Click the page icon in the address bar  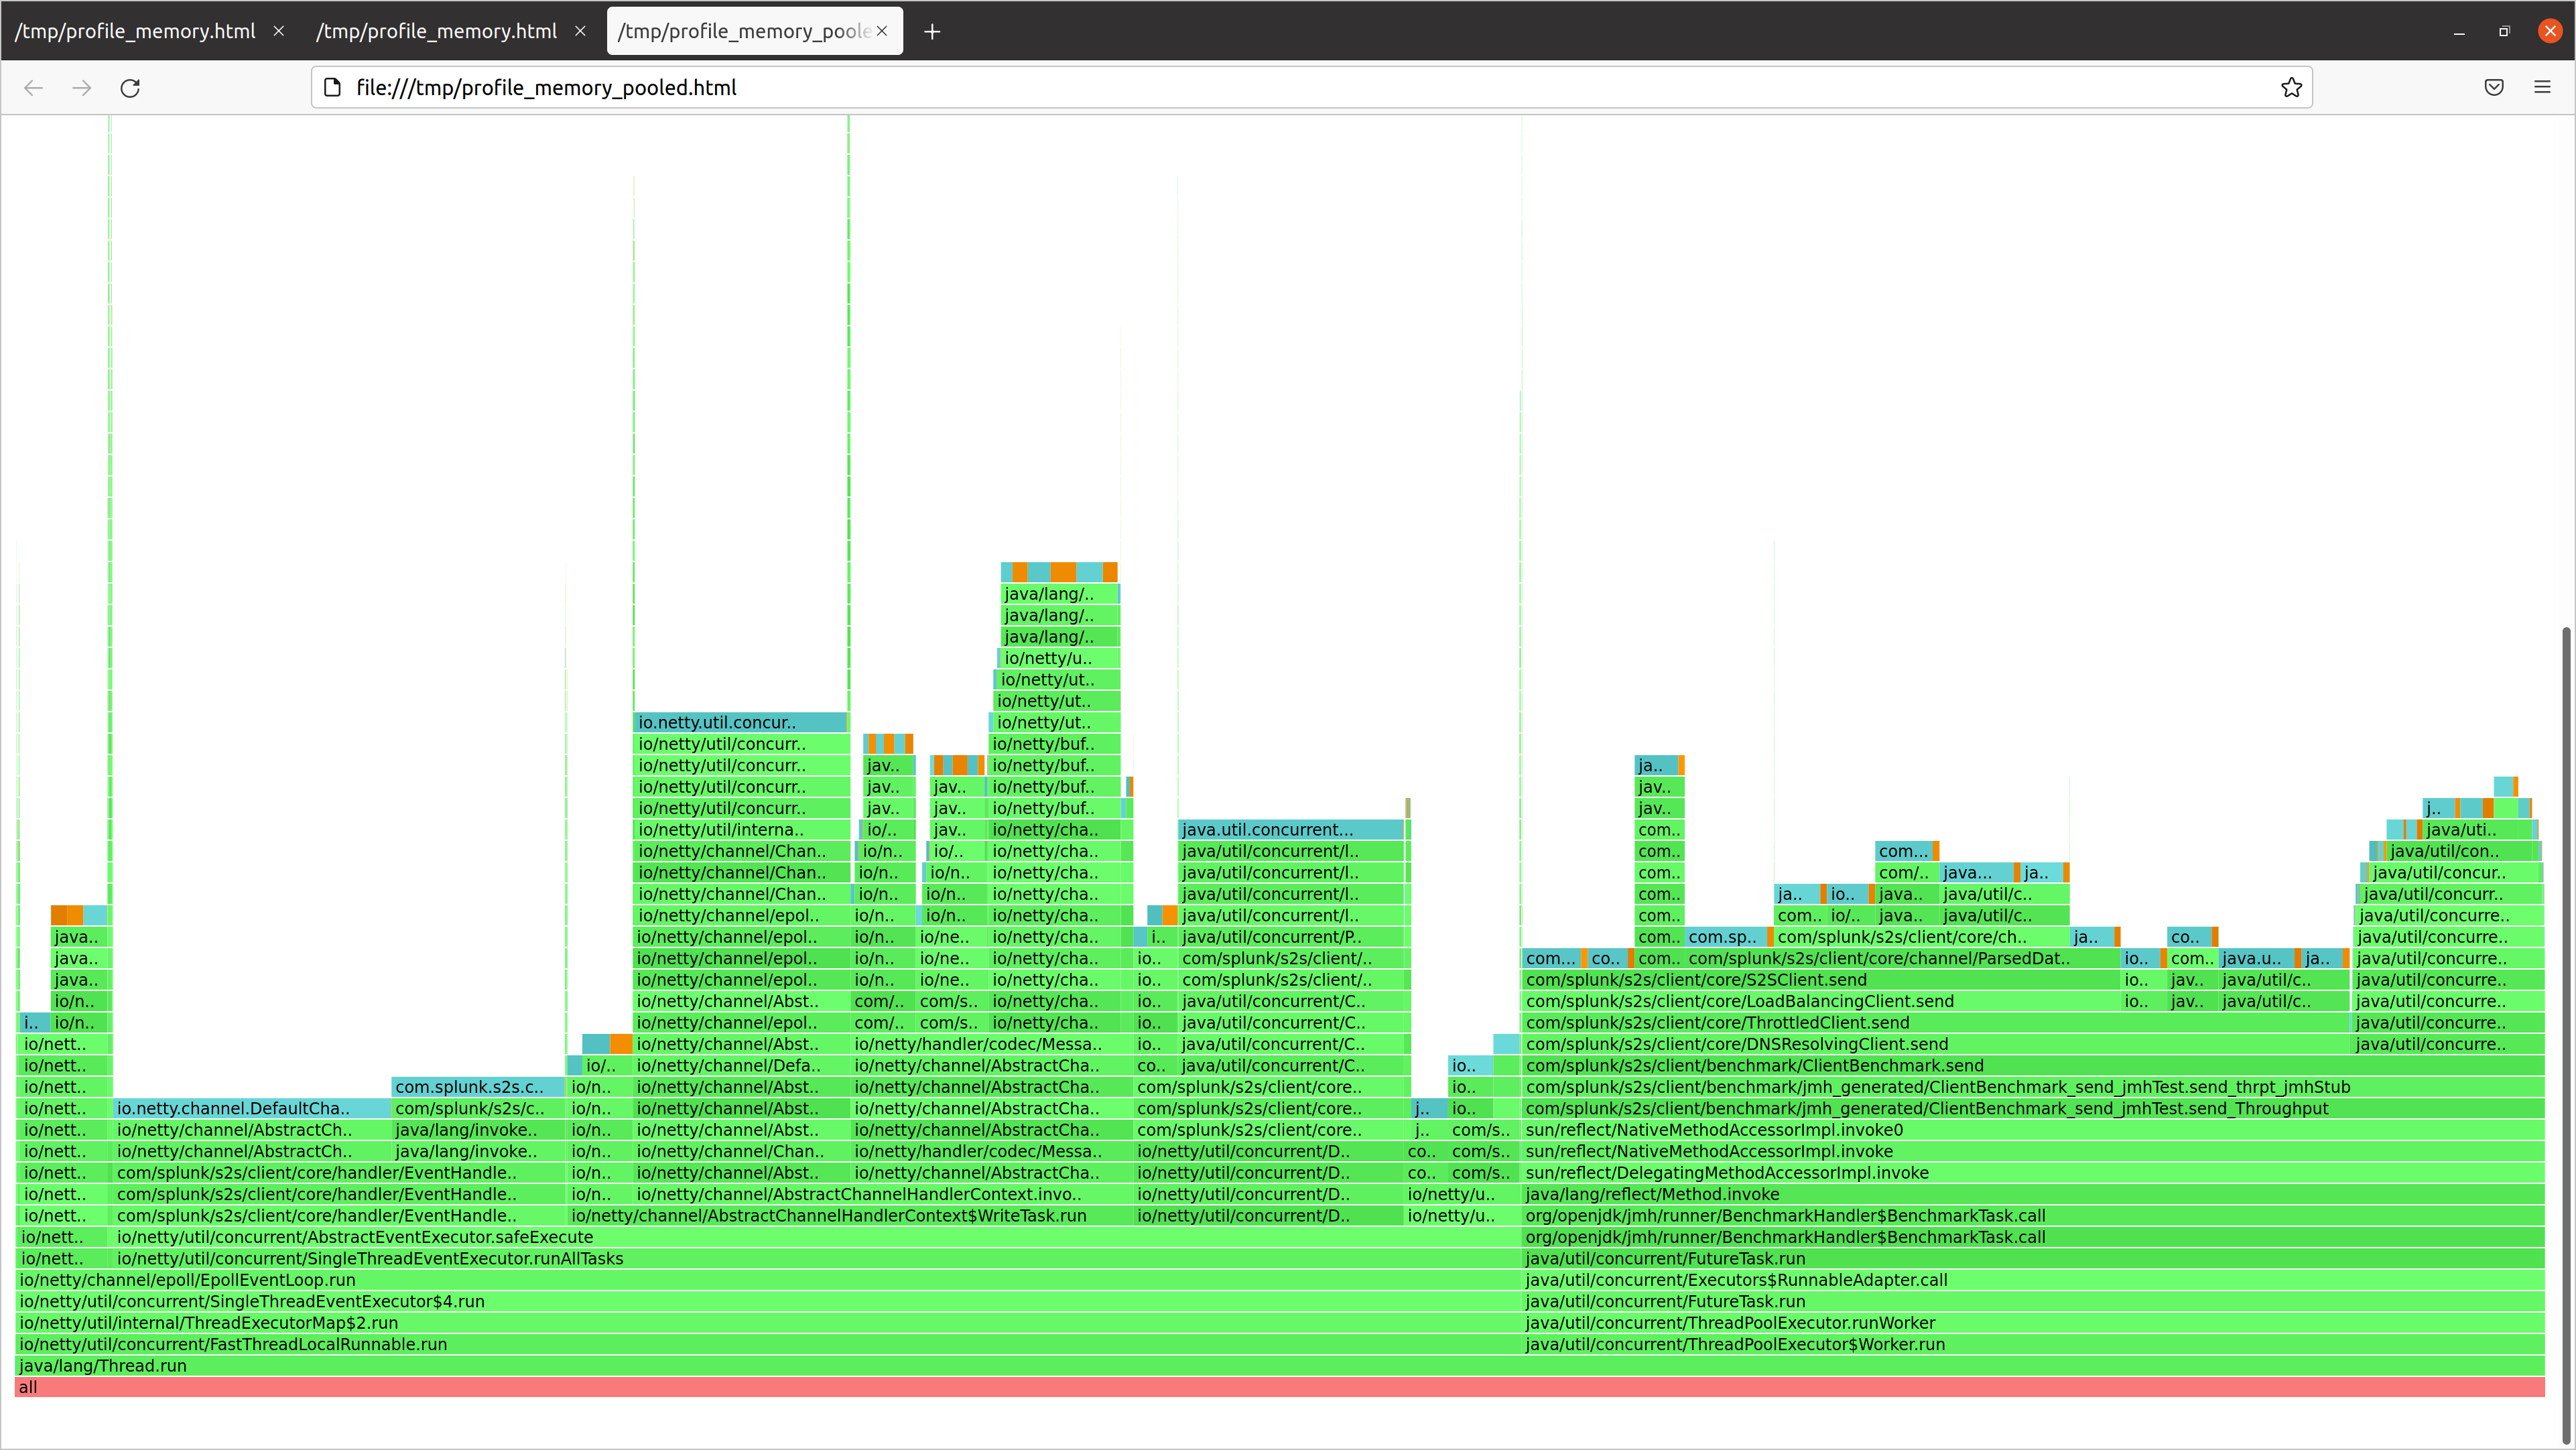pyautogui.click(x=333, y=87)
